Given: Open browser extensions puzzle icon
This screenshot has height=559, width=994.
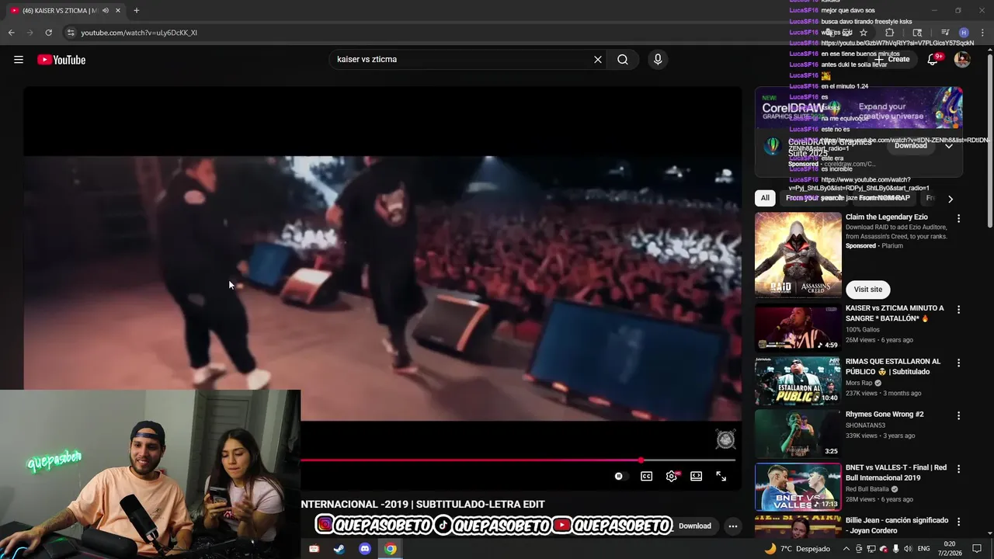Looking at the screenshot, I should click(890, 33).
